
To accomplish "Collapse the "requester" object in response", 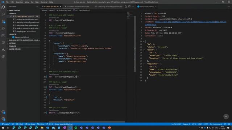I will tap(144, 64).
